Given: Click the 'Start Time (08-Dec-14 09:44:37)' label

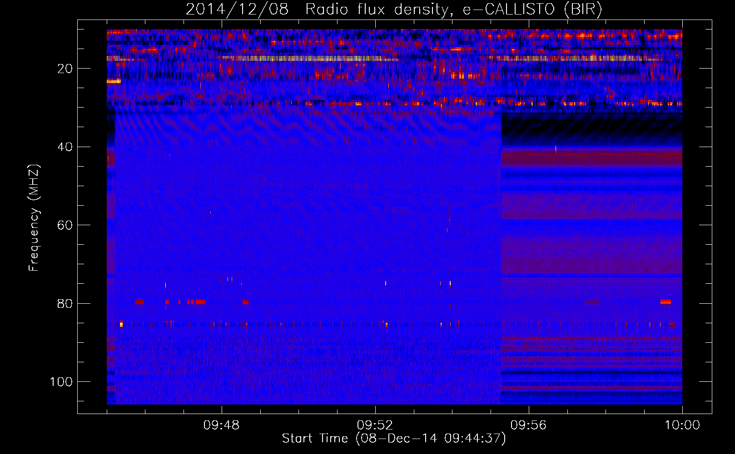Looking at the screenshot, I should 394,439.
